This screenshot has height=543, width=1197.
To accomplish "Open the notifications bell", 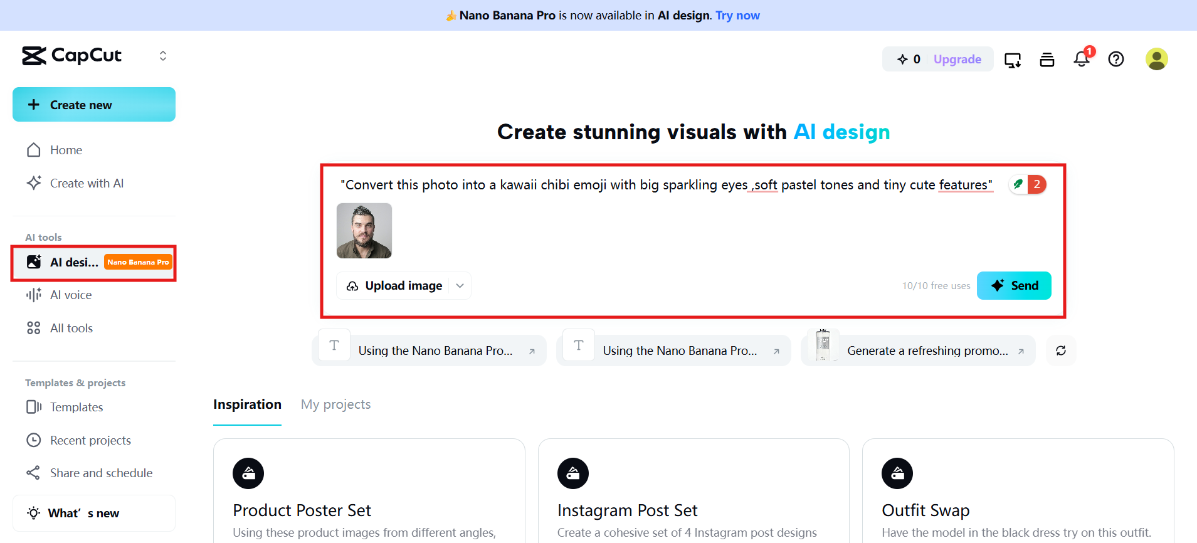I will tap(1082, 59).
